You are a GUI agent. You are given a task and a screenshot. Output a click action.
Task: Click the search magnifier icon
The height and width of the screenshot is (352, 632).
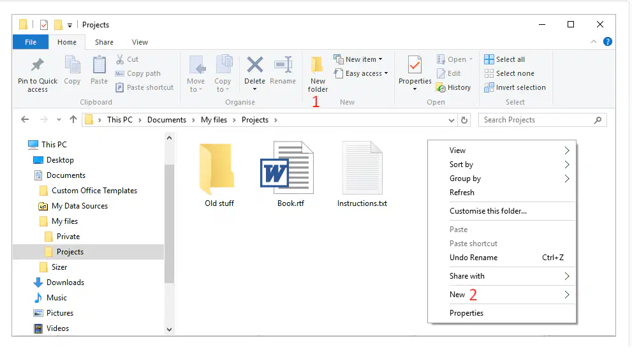(598, 120)
